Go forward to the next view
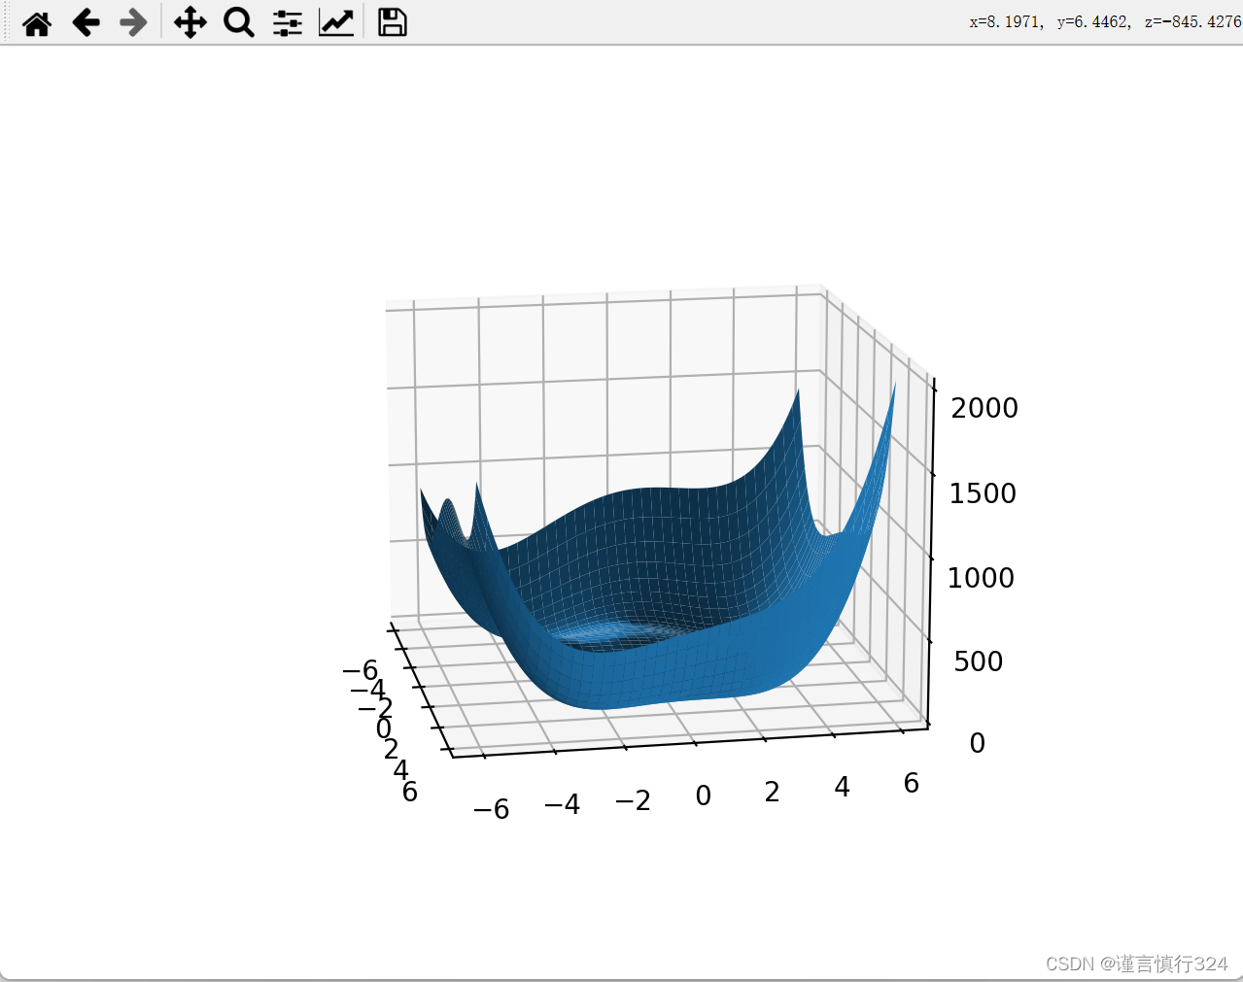The image size is (1243, 982). pyautogui.click(x=133, y=22)
